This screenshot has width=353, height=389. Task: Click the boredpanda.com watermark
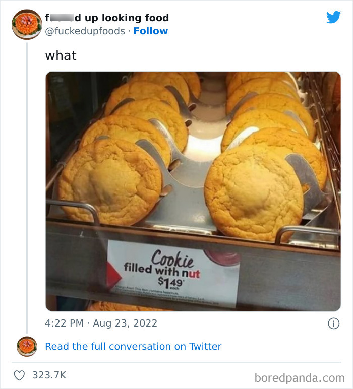coord(300,377)
